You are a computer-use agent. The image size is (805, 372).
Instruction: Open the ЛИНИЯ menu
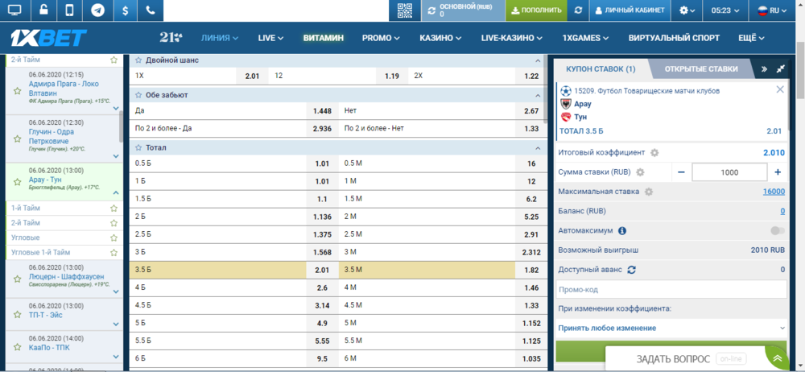220,38
